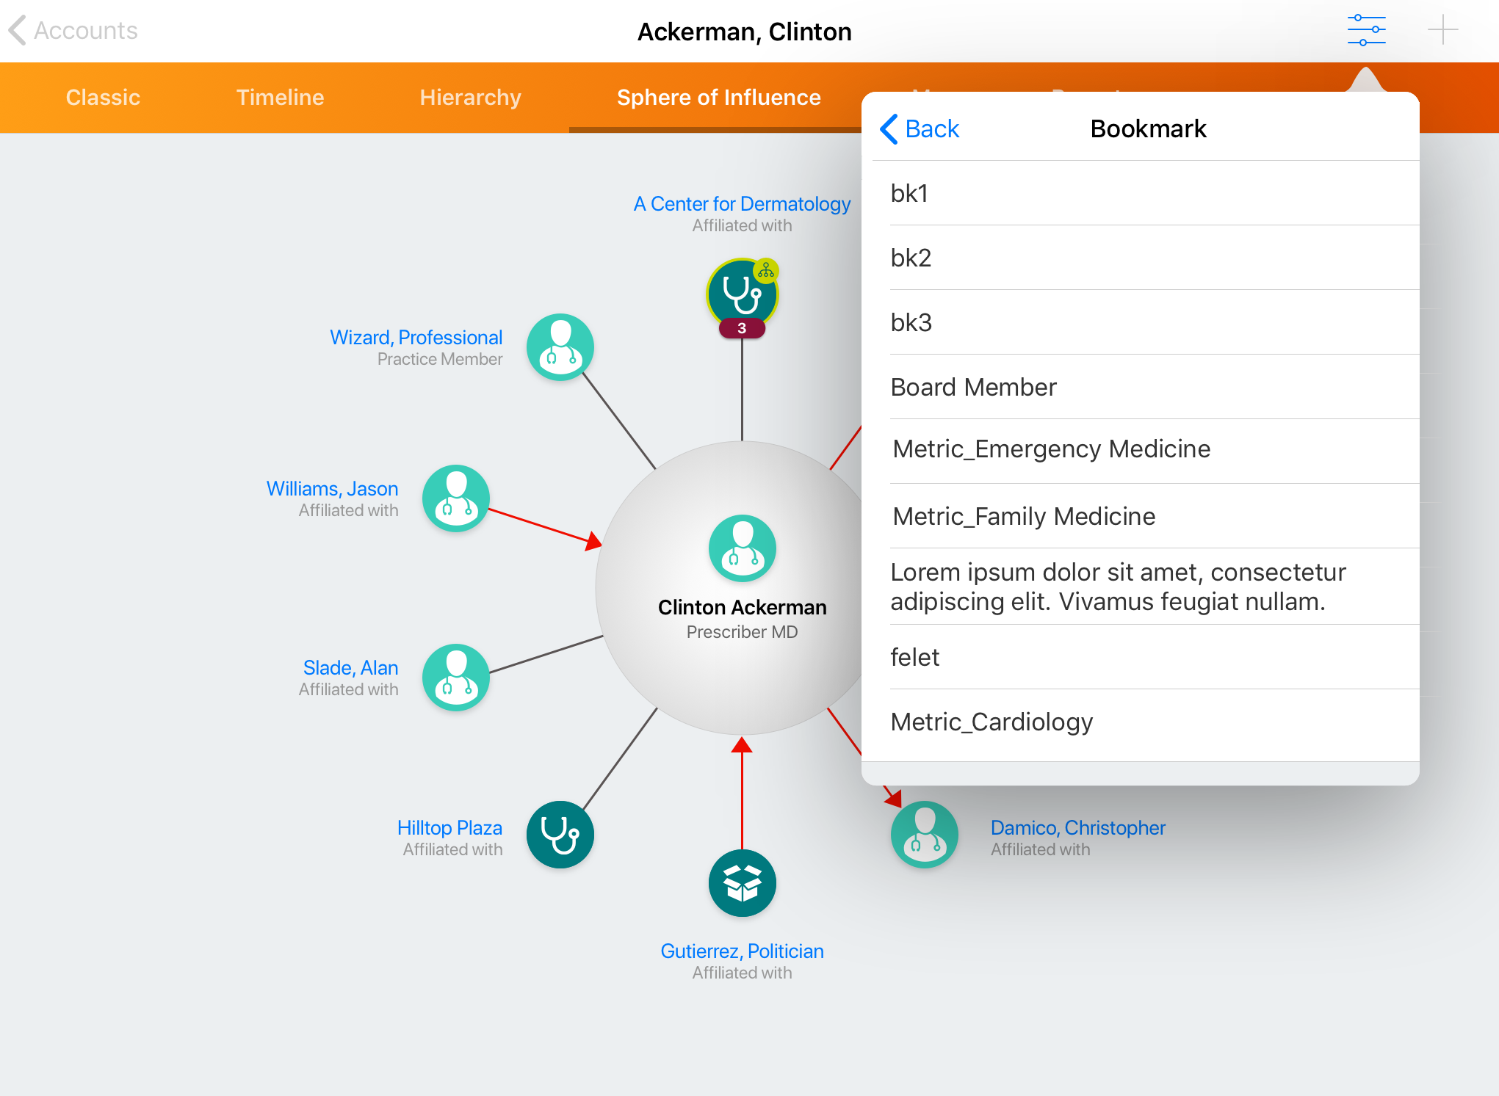
Task: Click Hilltop Plaza stethoscope node icon
Action: coord(560,835)
